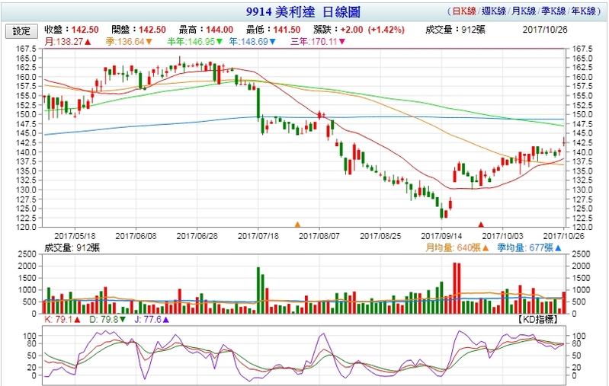Screen dimensions: 609x386
Task: Click the 2017/05/18 date axis label
Action: click(75, 236)
